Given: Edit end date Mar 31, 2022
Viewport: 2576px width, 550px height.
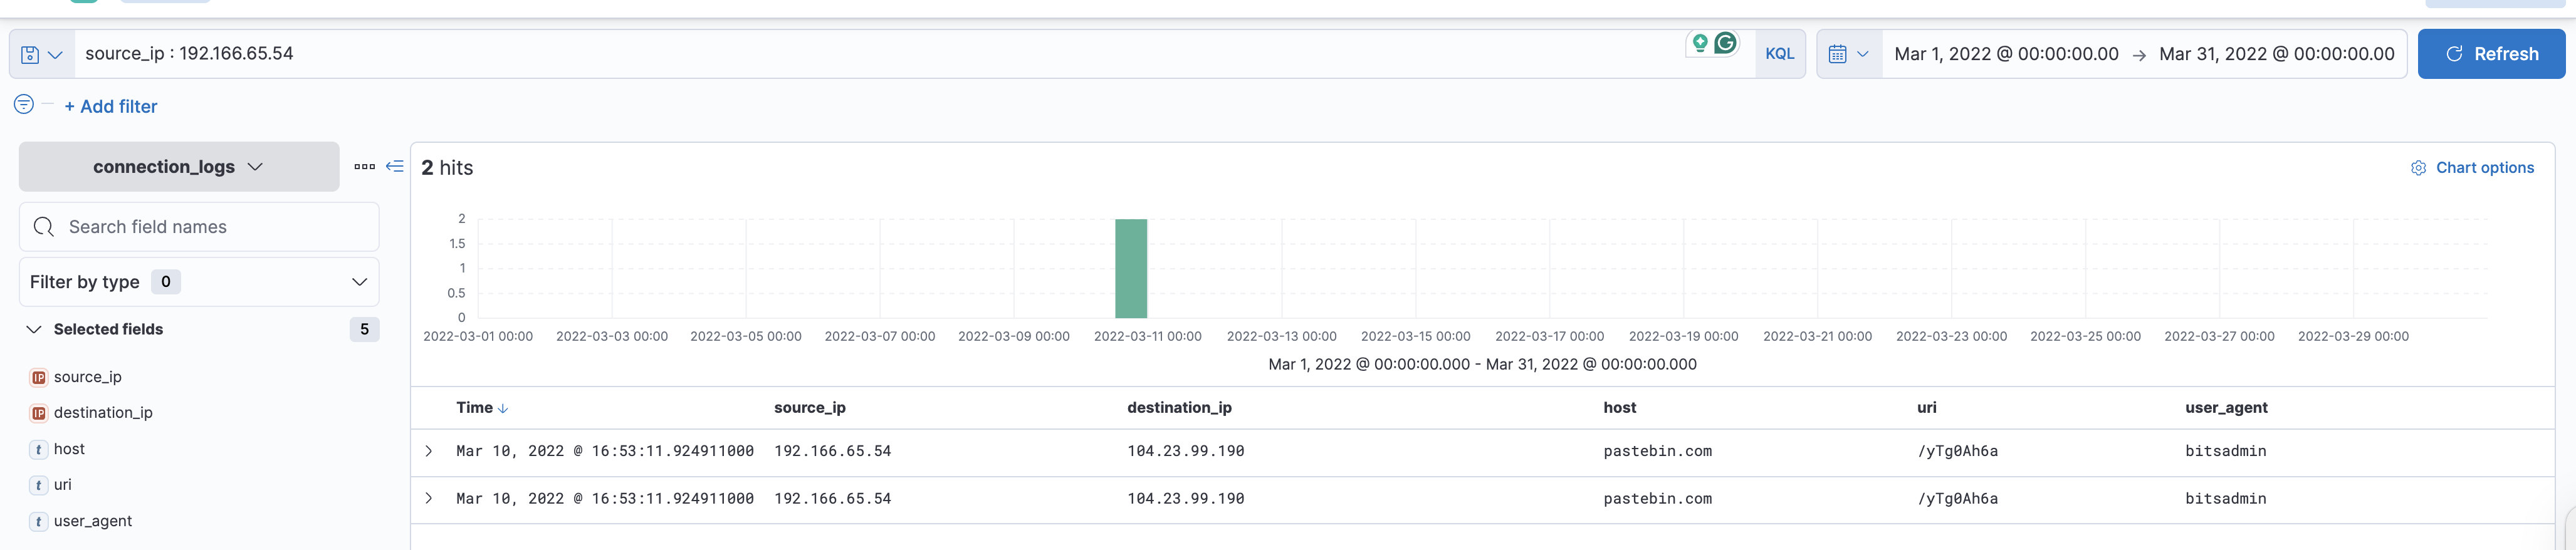Looking at the screenshot, I should point(2276,54).
